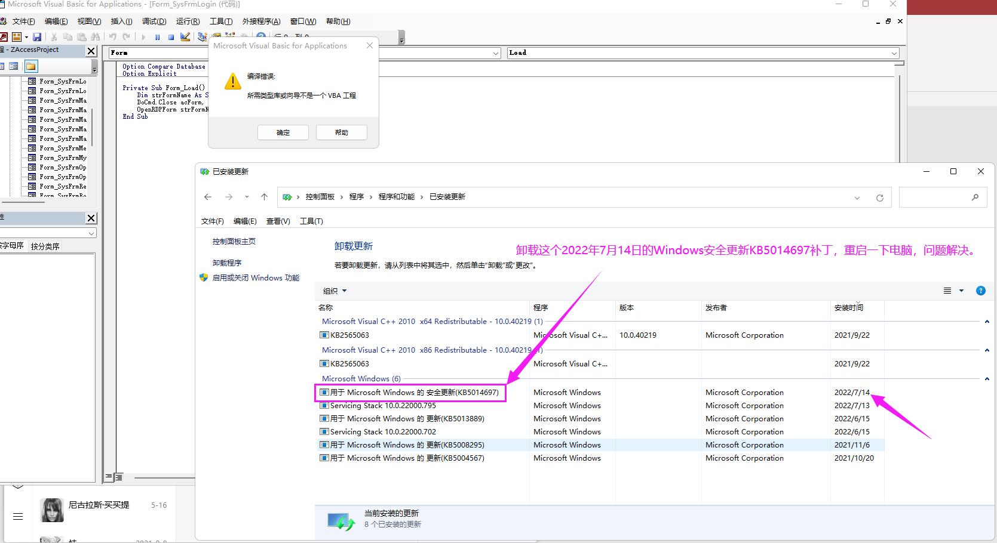
Task: Close the compile error dialog with X
Action: (x=369, y=45)
